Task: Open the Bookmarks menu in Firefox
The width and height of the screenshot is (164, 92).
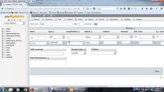Action: 22,1
